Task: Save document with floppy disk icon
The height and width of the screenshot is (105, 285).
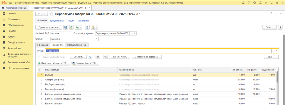Action: [x=66, y=27]
